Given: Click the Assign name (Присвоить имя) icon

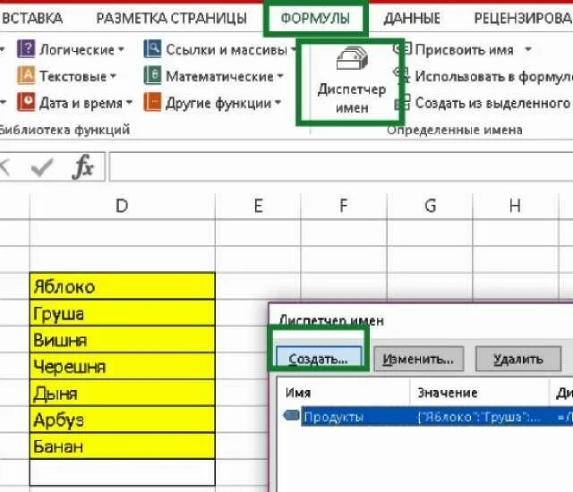Looking at the screenshot, I should (403, 48).
